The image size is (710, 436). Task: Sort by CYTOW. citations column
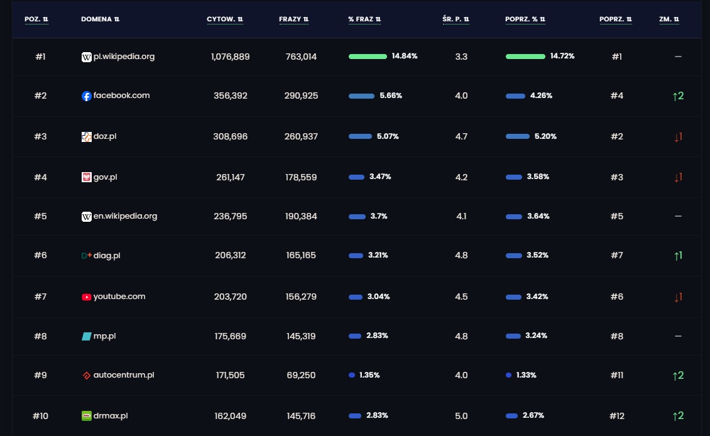(x=225, y=19)
